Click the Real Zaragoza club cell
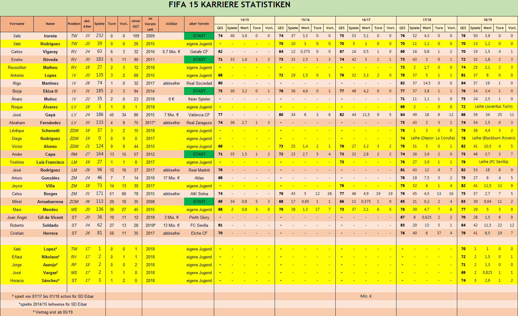 pyautogui.click(x=199, y=123)
